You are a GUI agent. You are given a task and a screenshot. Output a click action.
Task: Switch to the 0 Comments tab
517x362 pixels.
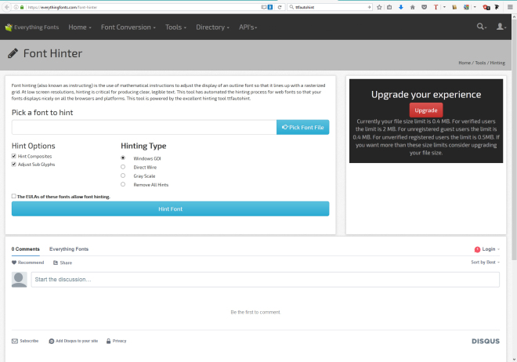tap(25, 249)
